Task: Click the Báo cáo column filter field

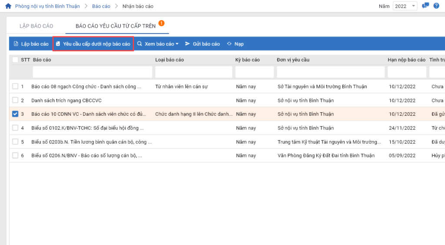Action: tap(92, 72)
